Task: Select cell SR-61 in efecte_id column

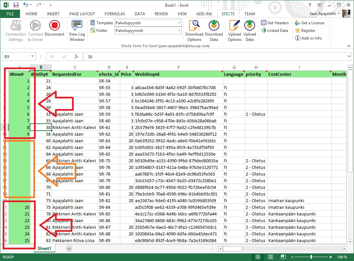Action: pyautogui.click(x=109, y=127)
